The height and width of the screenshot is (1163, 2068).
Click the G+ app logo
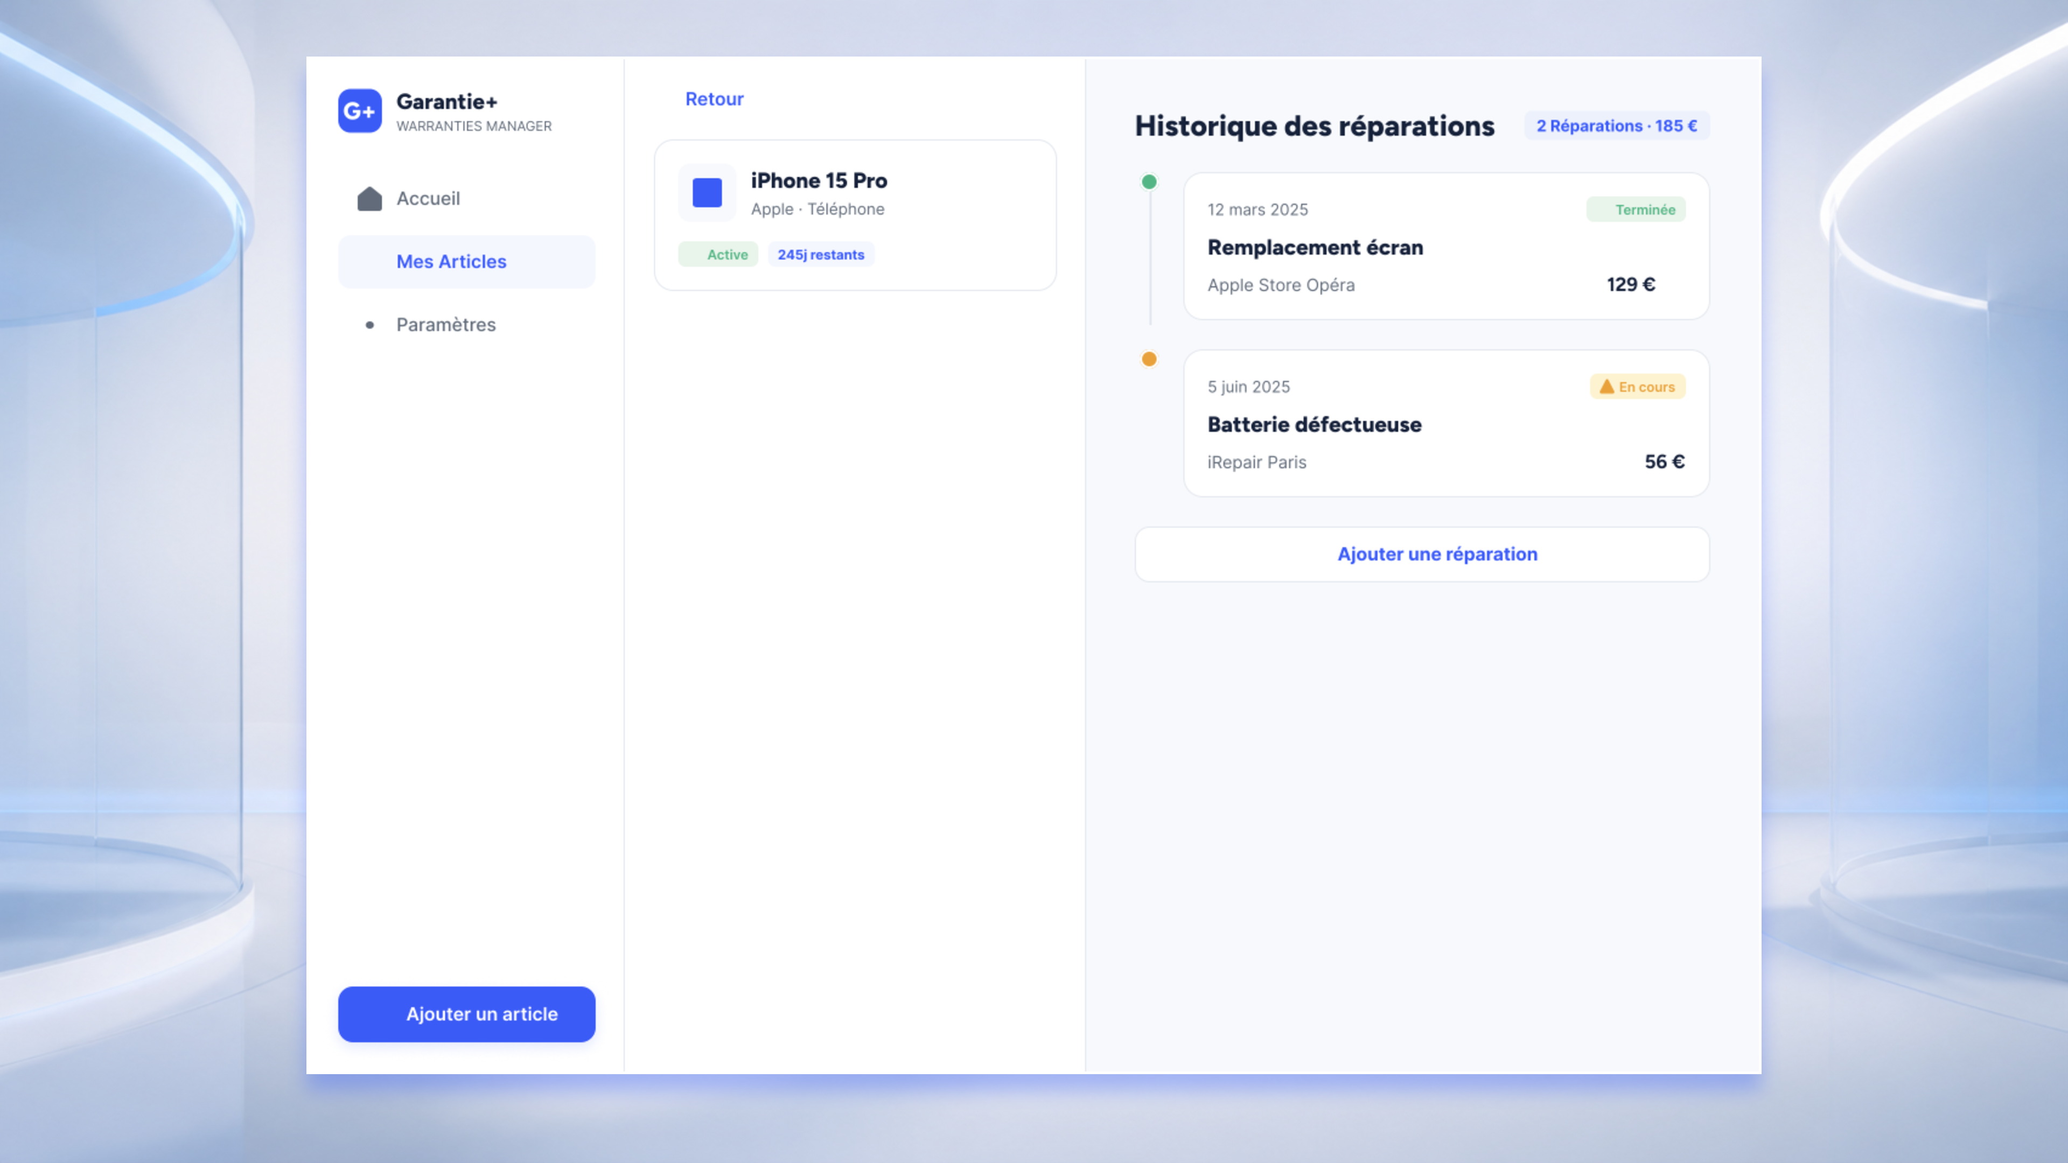tap(360, 111)
